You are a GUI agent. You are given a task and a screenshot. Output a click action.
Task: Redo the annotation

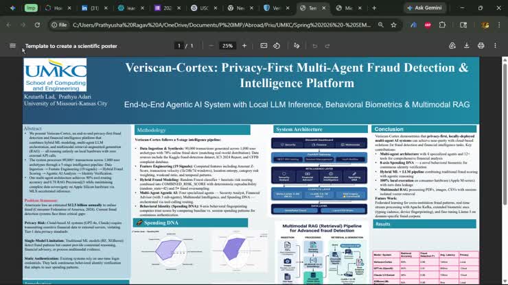point(327,46)
